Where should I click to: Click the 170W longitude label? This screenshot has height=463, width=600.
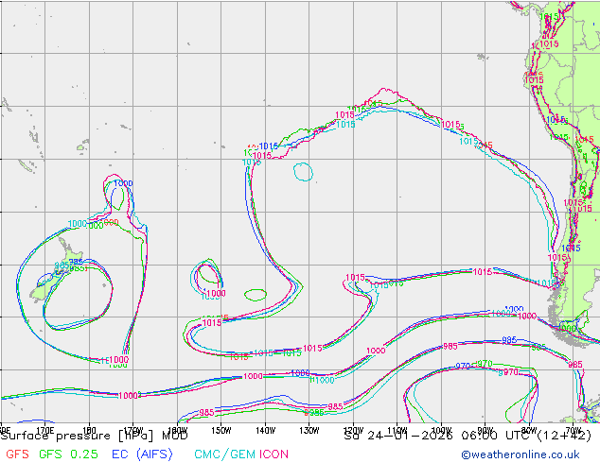133,430
